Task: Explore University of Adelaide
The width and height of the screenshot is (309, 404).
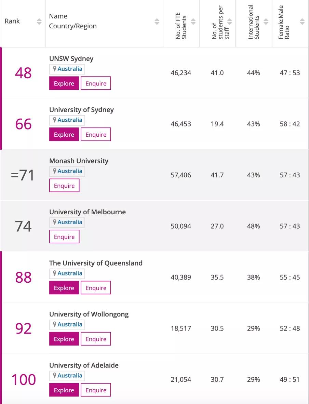Action: pyautogui.click(x=64, y=390)
